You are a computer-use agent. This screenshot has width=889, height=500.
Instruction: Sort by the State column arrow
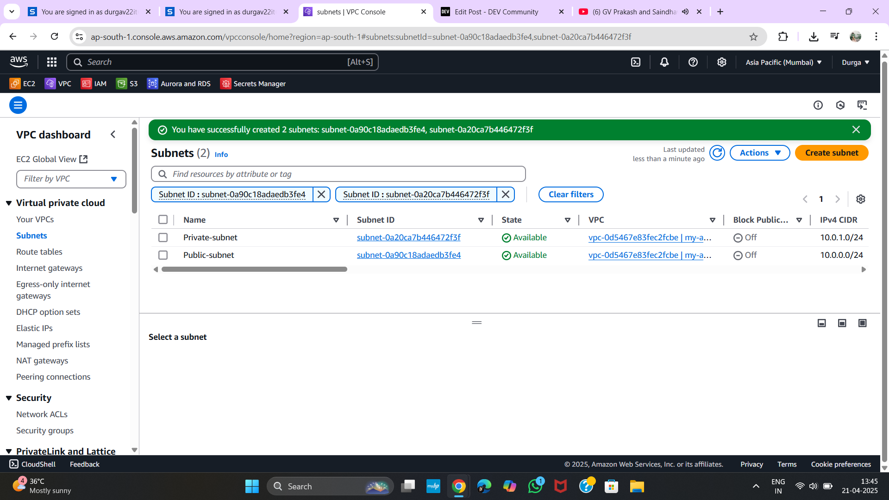tap(568, 220)
